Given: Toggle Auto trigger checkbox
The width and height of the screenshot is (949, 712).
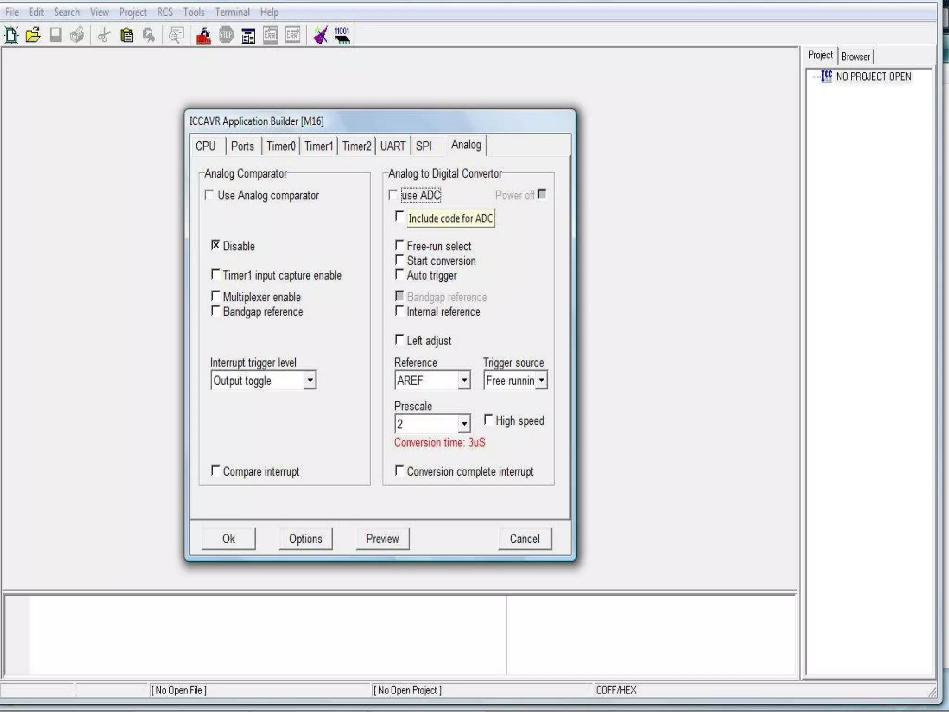Looking at the screenshot, I should point(399,274).
